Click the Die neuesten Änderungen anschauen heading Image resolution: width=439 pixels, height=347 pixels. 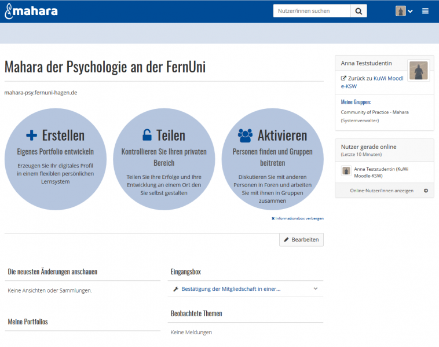(53, 272)
